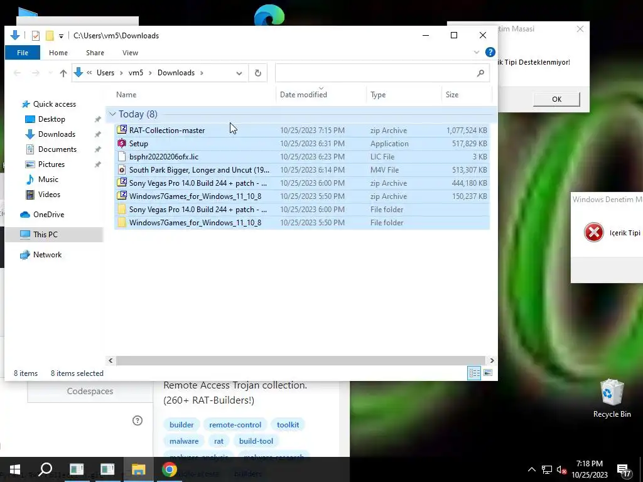Click the Properties icon in quick access toolbar
643x482 pixels.
click(x=36, y=36)
